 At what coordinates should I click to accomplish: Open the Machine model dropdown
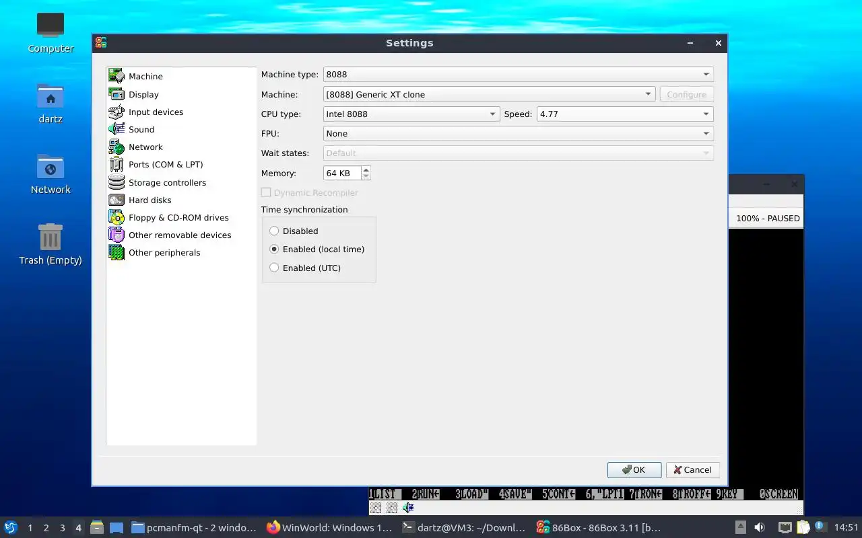tap(489, 94)
